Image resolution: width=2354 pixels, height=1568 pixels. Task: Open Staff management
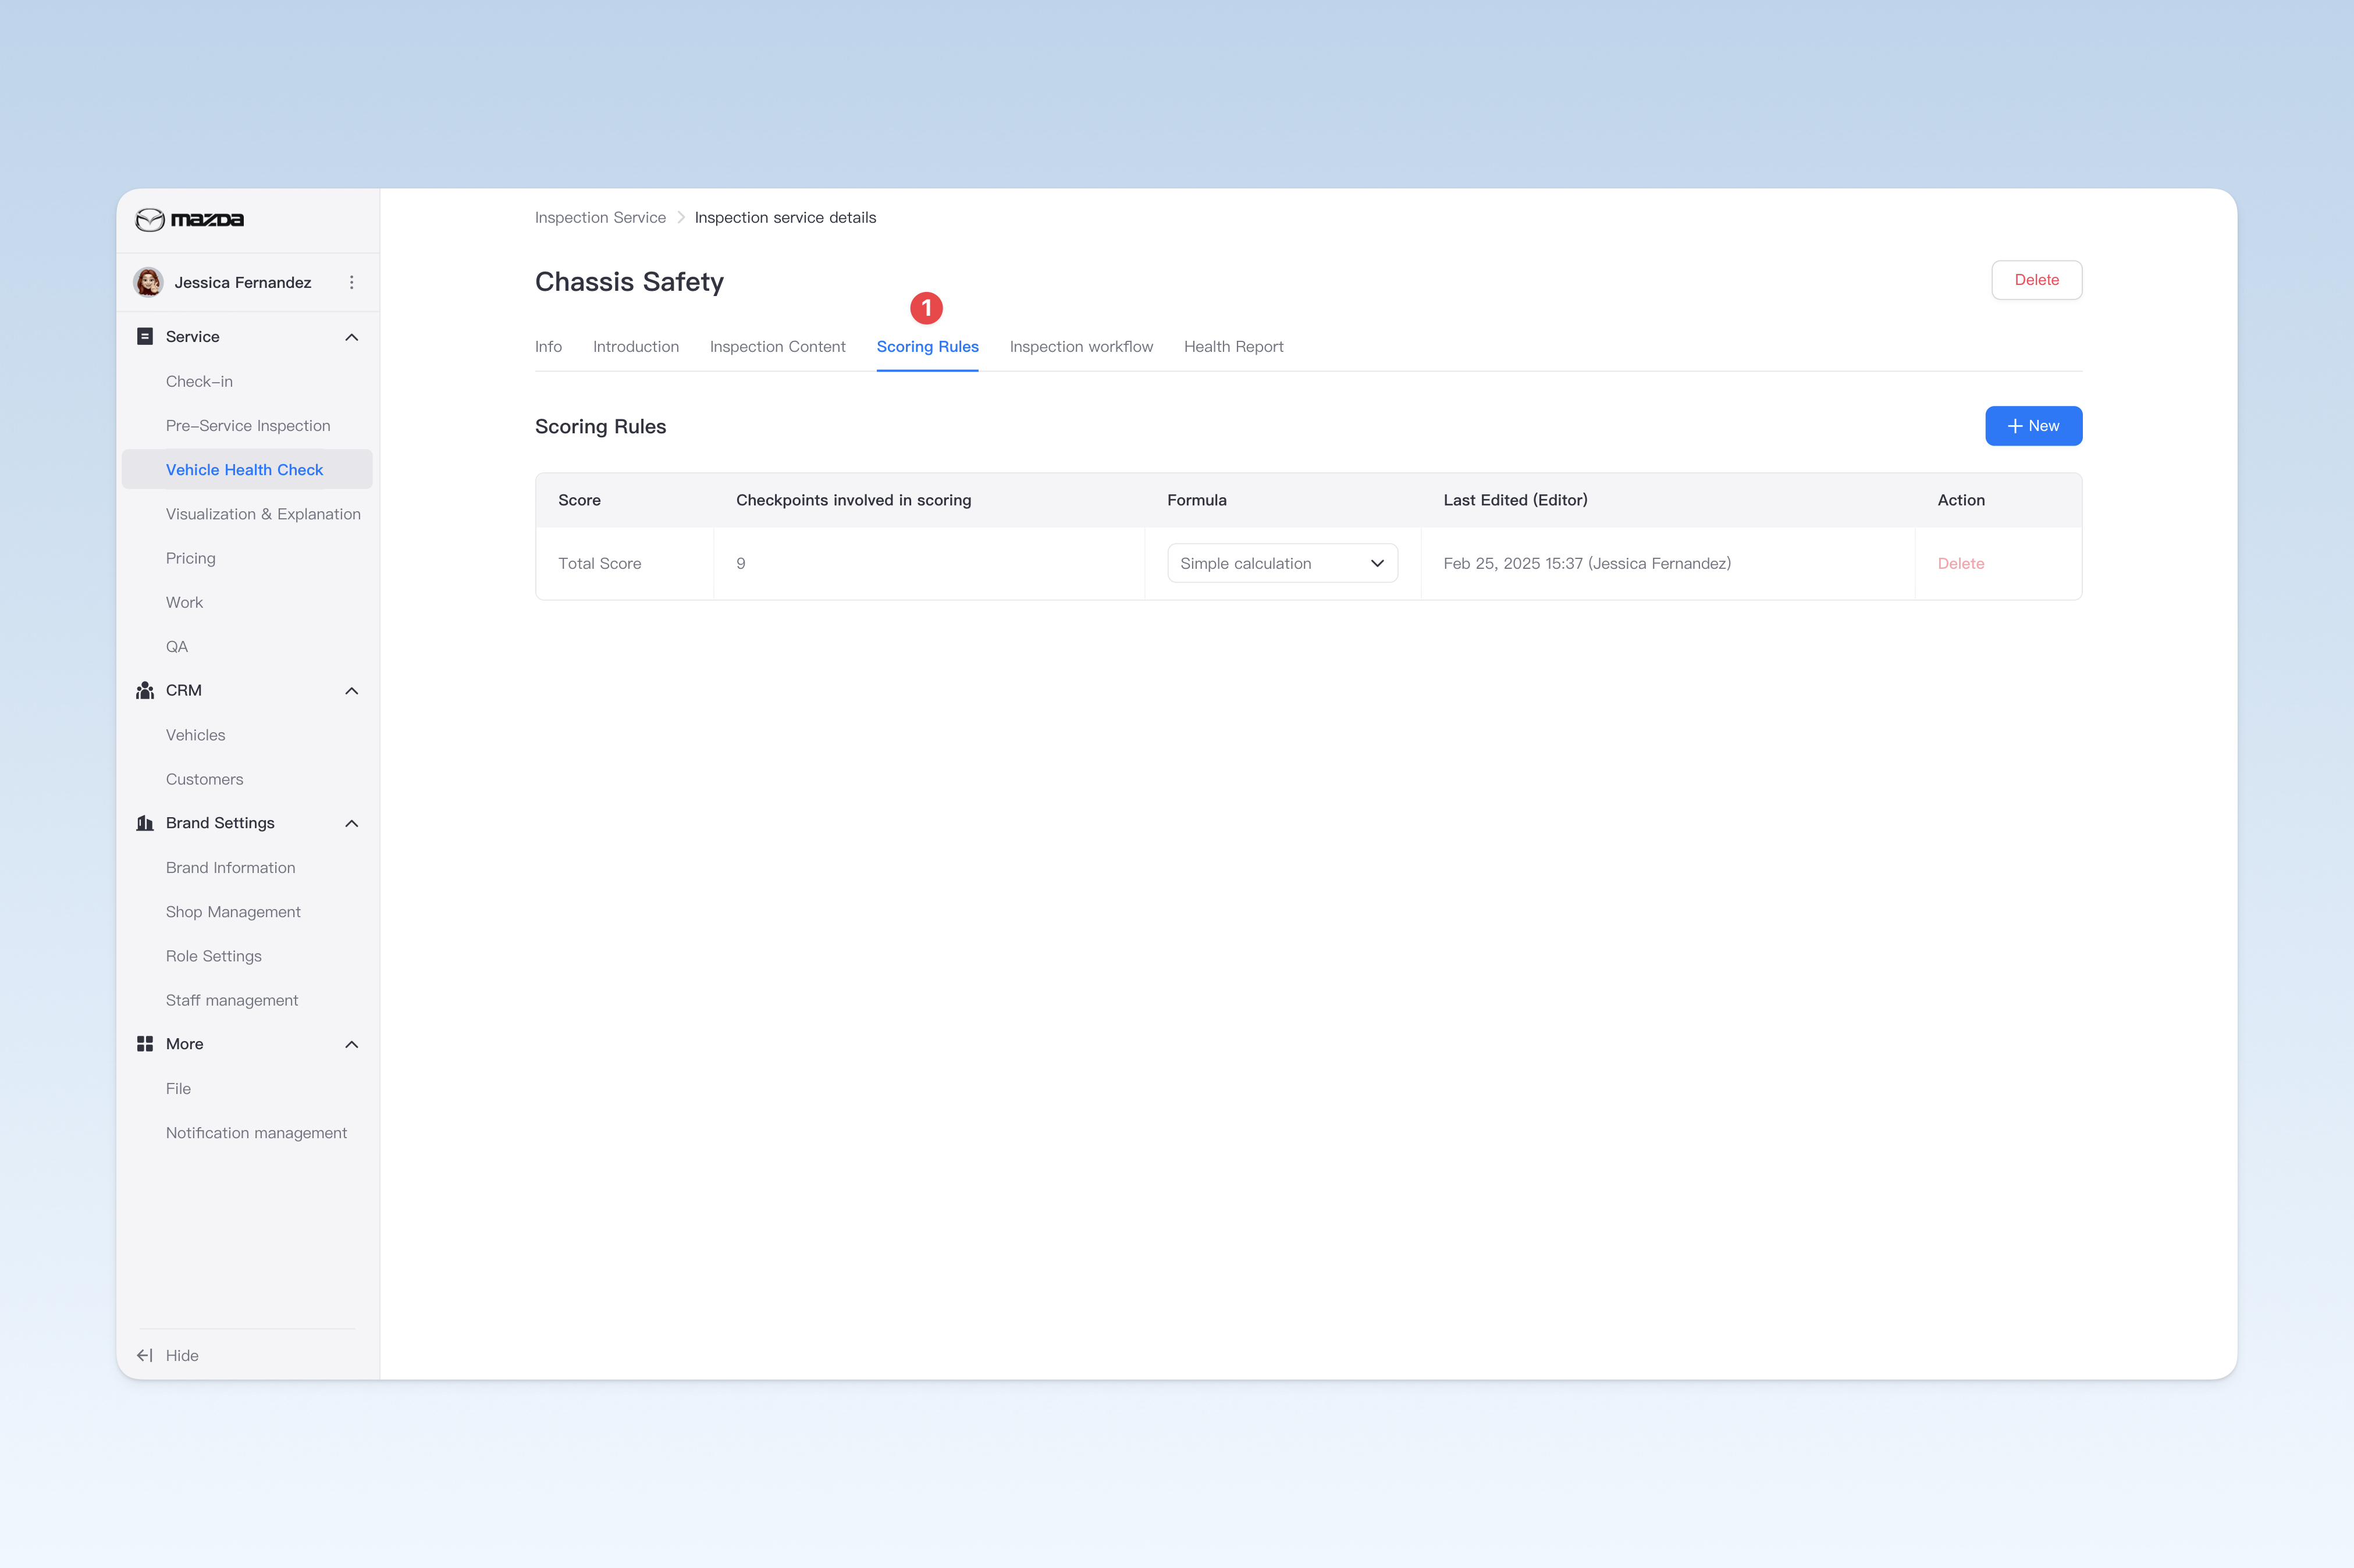(x=232, y=1000)
